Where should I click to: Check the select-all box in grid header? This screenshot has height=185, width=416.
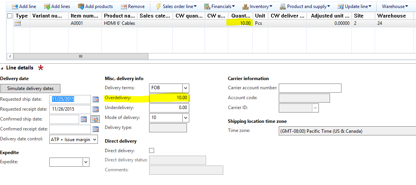click(x=10, y=16)
